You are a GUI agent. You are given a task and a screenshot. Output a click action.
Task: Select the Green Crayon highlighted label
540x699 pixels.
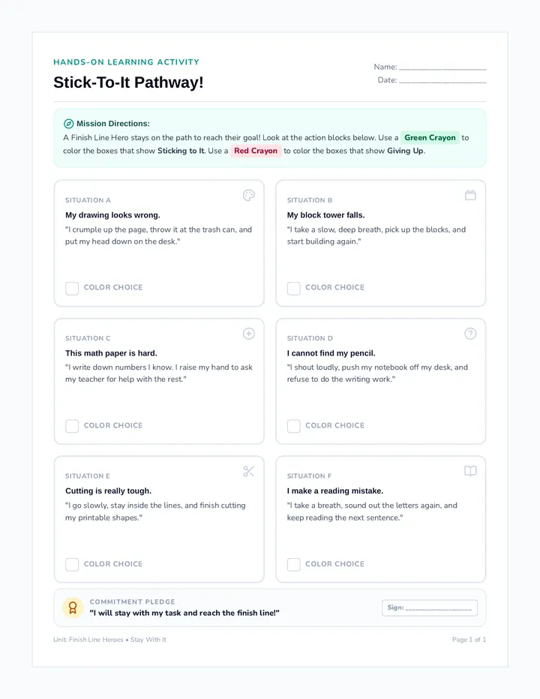(x=430, y=137)
